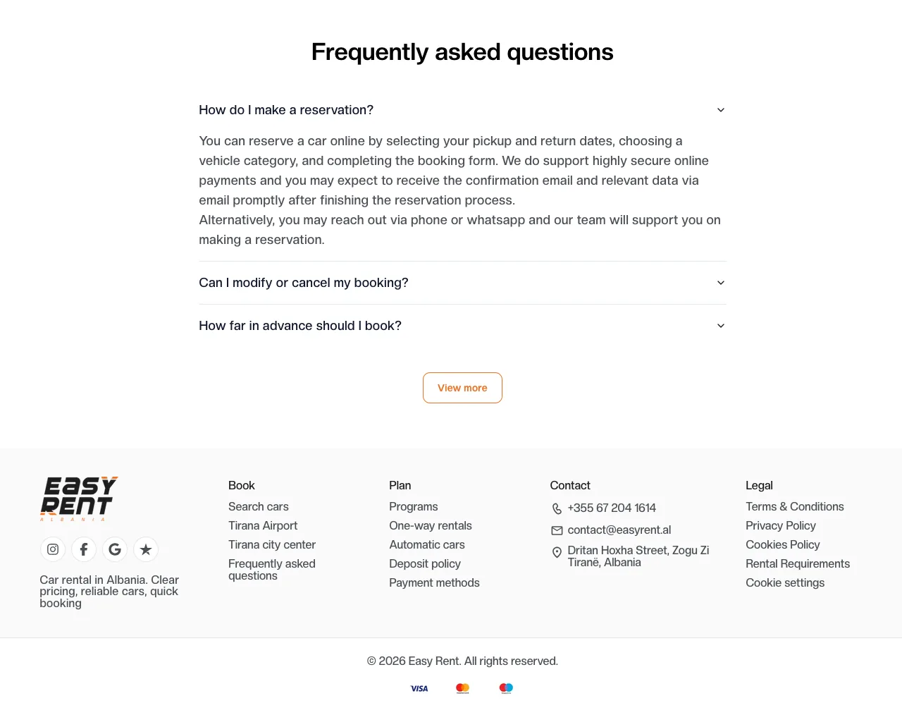Open the Search cars footer link
This screenshot has width=902, height=715.
pyautogui.click(x=259, y=506)
